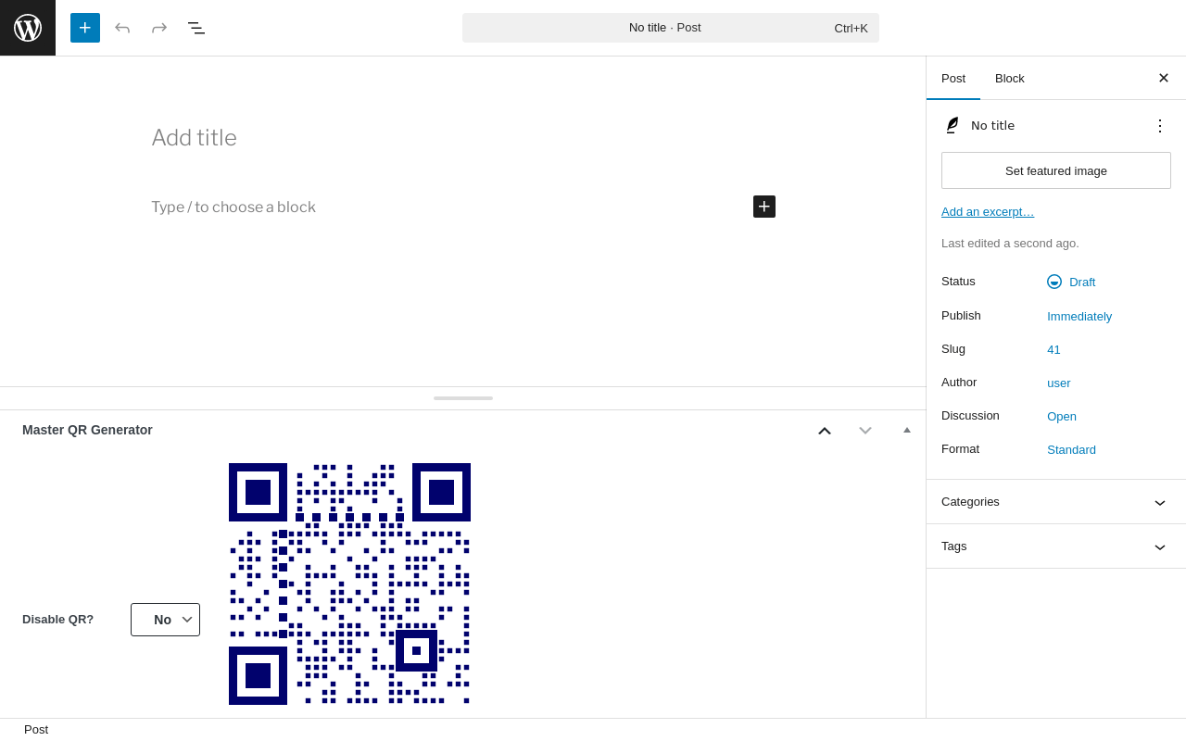1186x741 pixels.
Task: Click the redo arrow icon
Action: [159, 28]
